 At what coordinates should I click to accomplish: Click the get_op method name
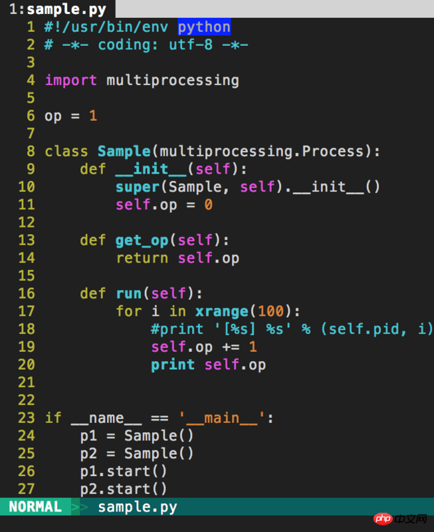click(x=142, y=240)
